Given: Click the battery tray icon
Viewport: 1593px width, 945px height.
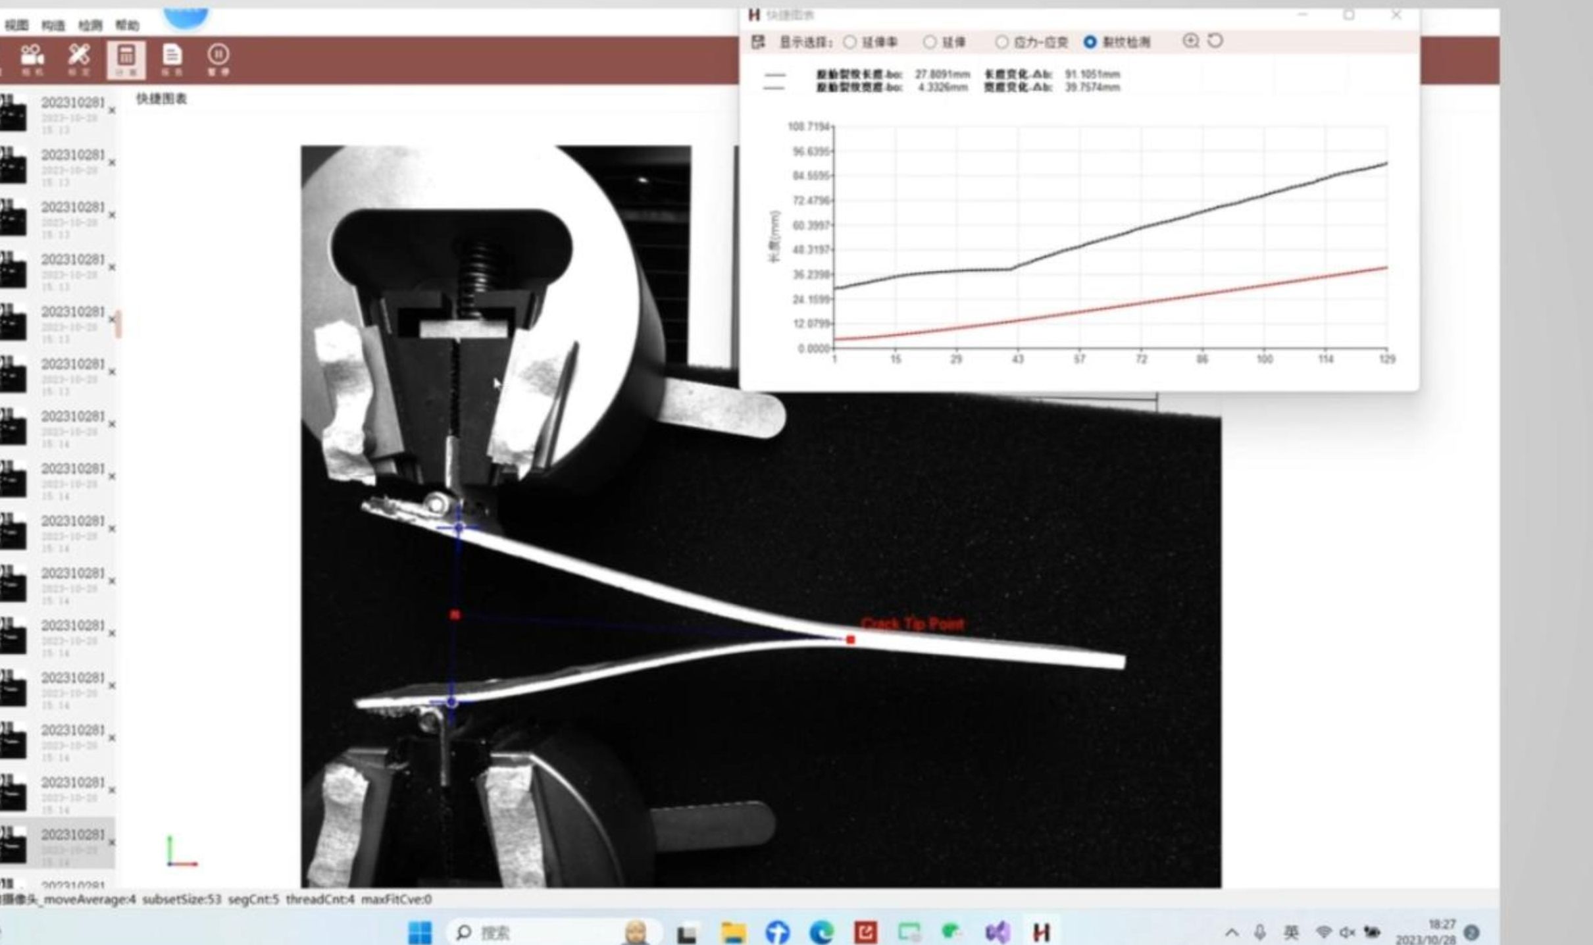Looking at the screenshot, I should coord(1373,932).
